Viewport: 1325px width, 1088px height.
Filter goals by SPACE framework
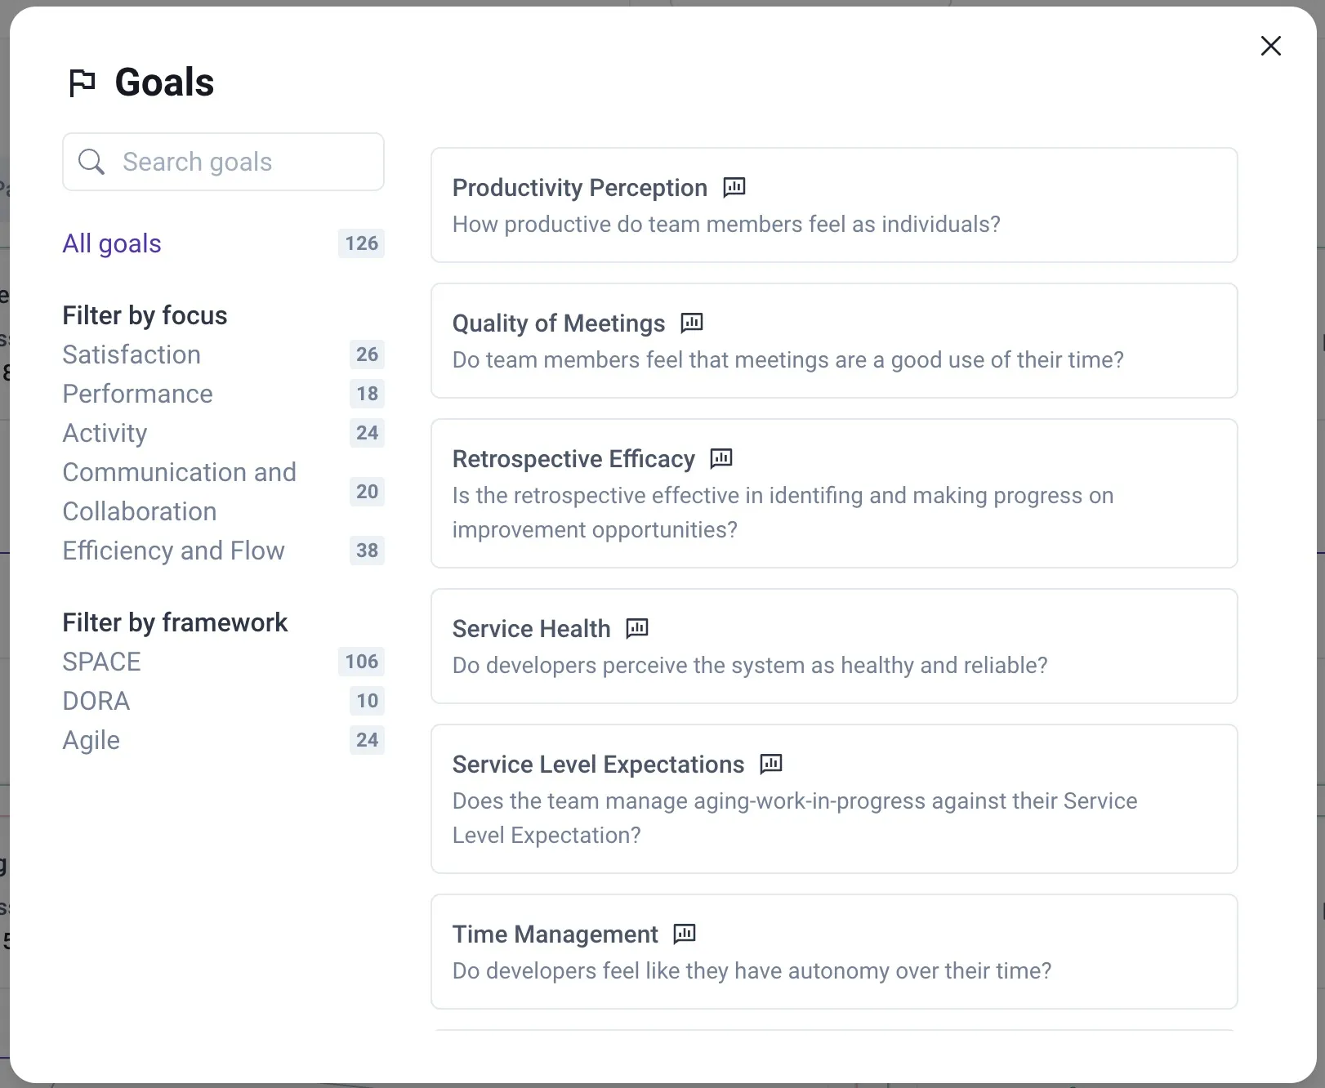pos(102,662)
